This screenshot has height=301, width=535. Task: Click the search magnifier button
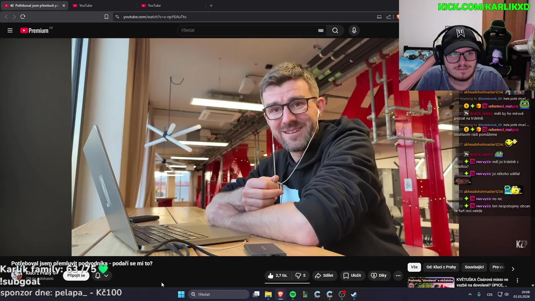click(335, 31)
